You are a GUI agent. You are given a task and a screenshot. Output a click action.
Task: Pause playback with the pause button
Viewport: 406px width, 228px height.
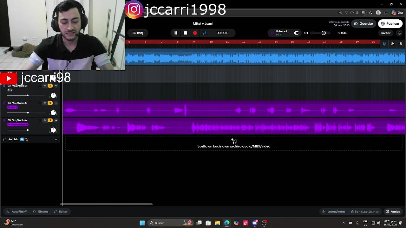point(176,33)
